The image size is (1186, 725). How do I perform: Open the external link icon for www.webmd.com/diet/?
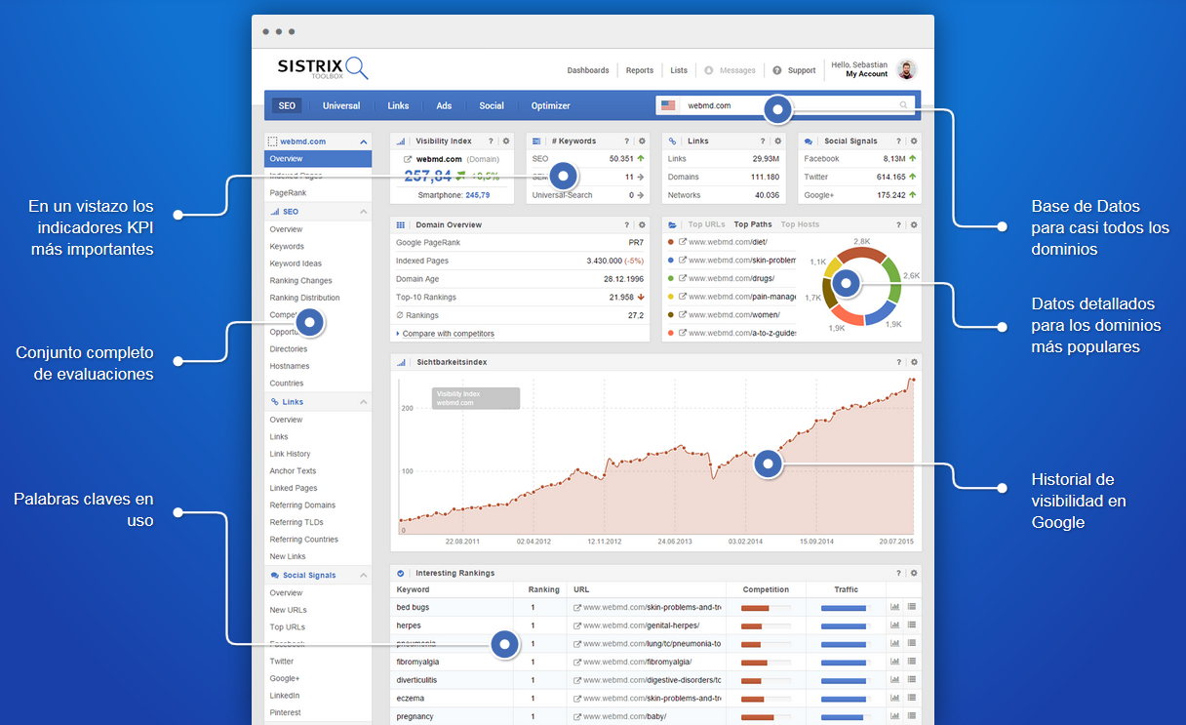683,242
